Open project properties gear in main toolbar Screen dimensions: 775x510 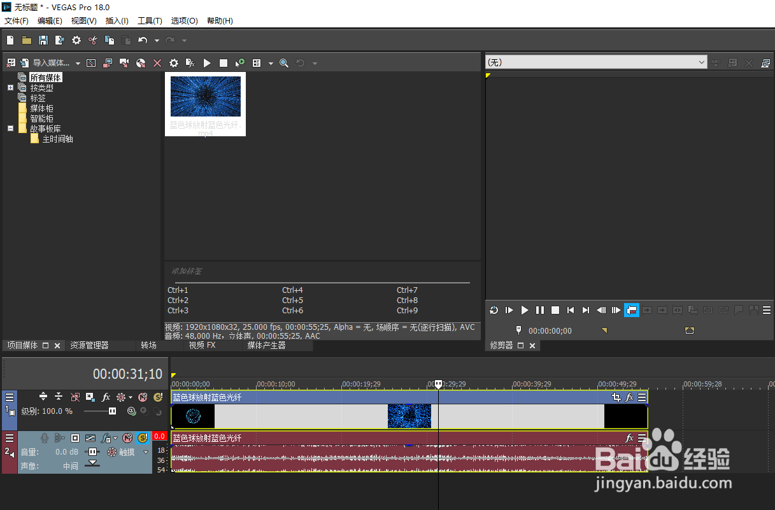point(76,40)
